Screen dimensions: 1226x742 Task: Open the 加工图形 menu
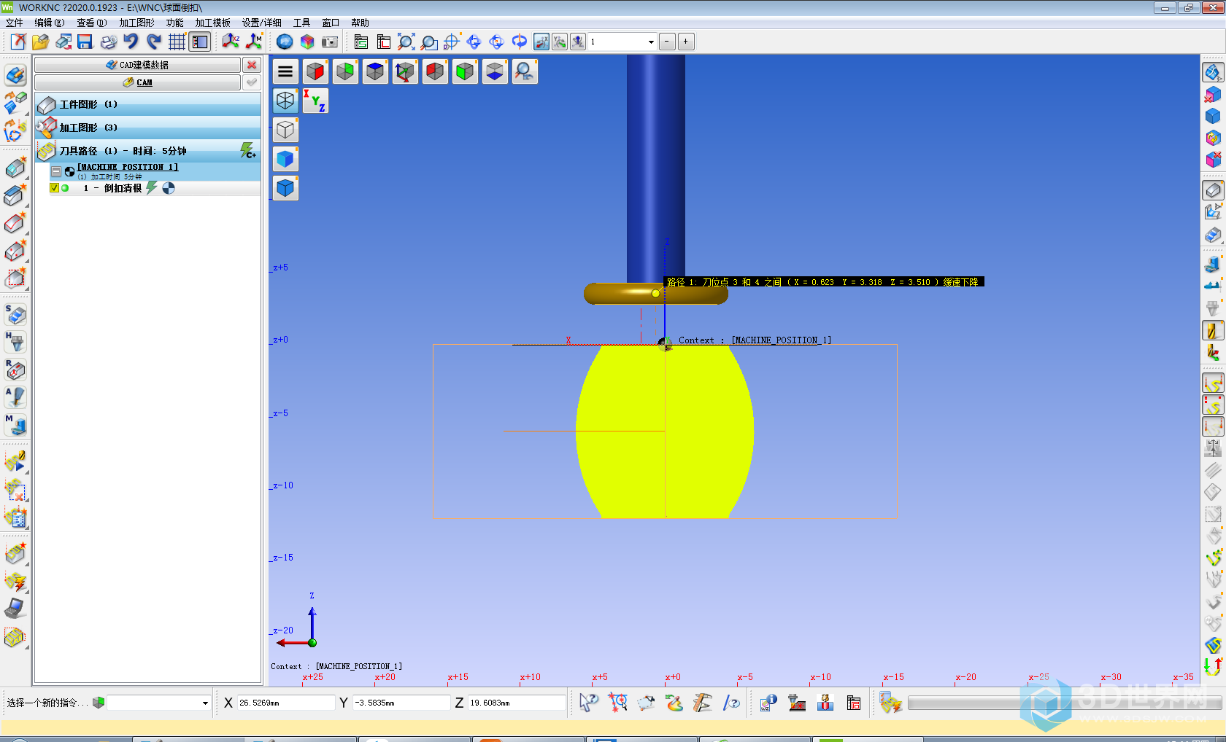137,23
